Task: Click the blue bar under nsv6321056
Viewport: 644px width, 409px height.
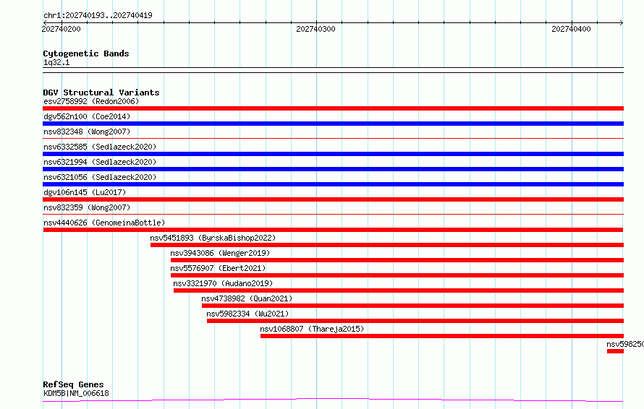Action: click(333, 184)
